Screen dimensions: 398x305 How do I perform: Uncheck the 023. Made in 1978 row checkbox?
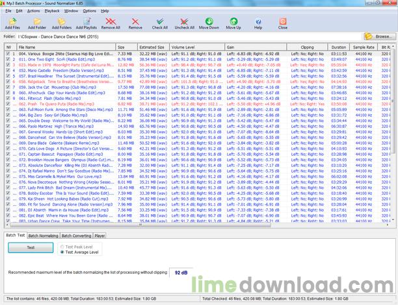pyautogui.click(x=8, y=65)
